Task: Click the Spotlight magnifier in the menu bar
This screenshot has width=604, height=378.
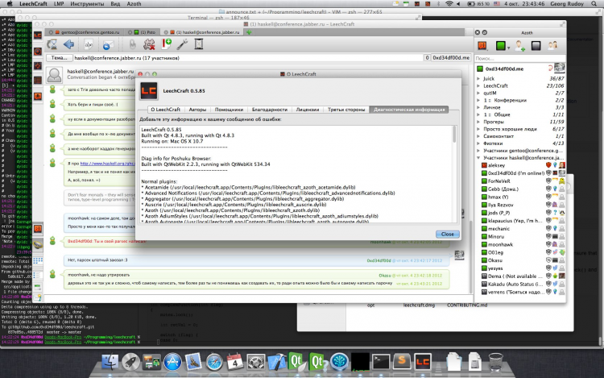Action: point(594,4)
